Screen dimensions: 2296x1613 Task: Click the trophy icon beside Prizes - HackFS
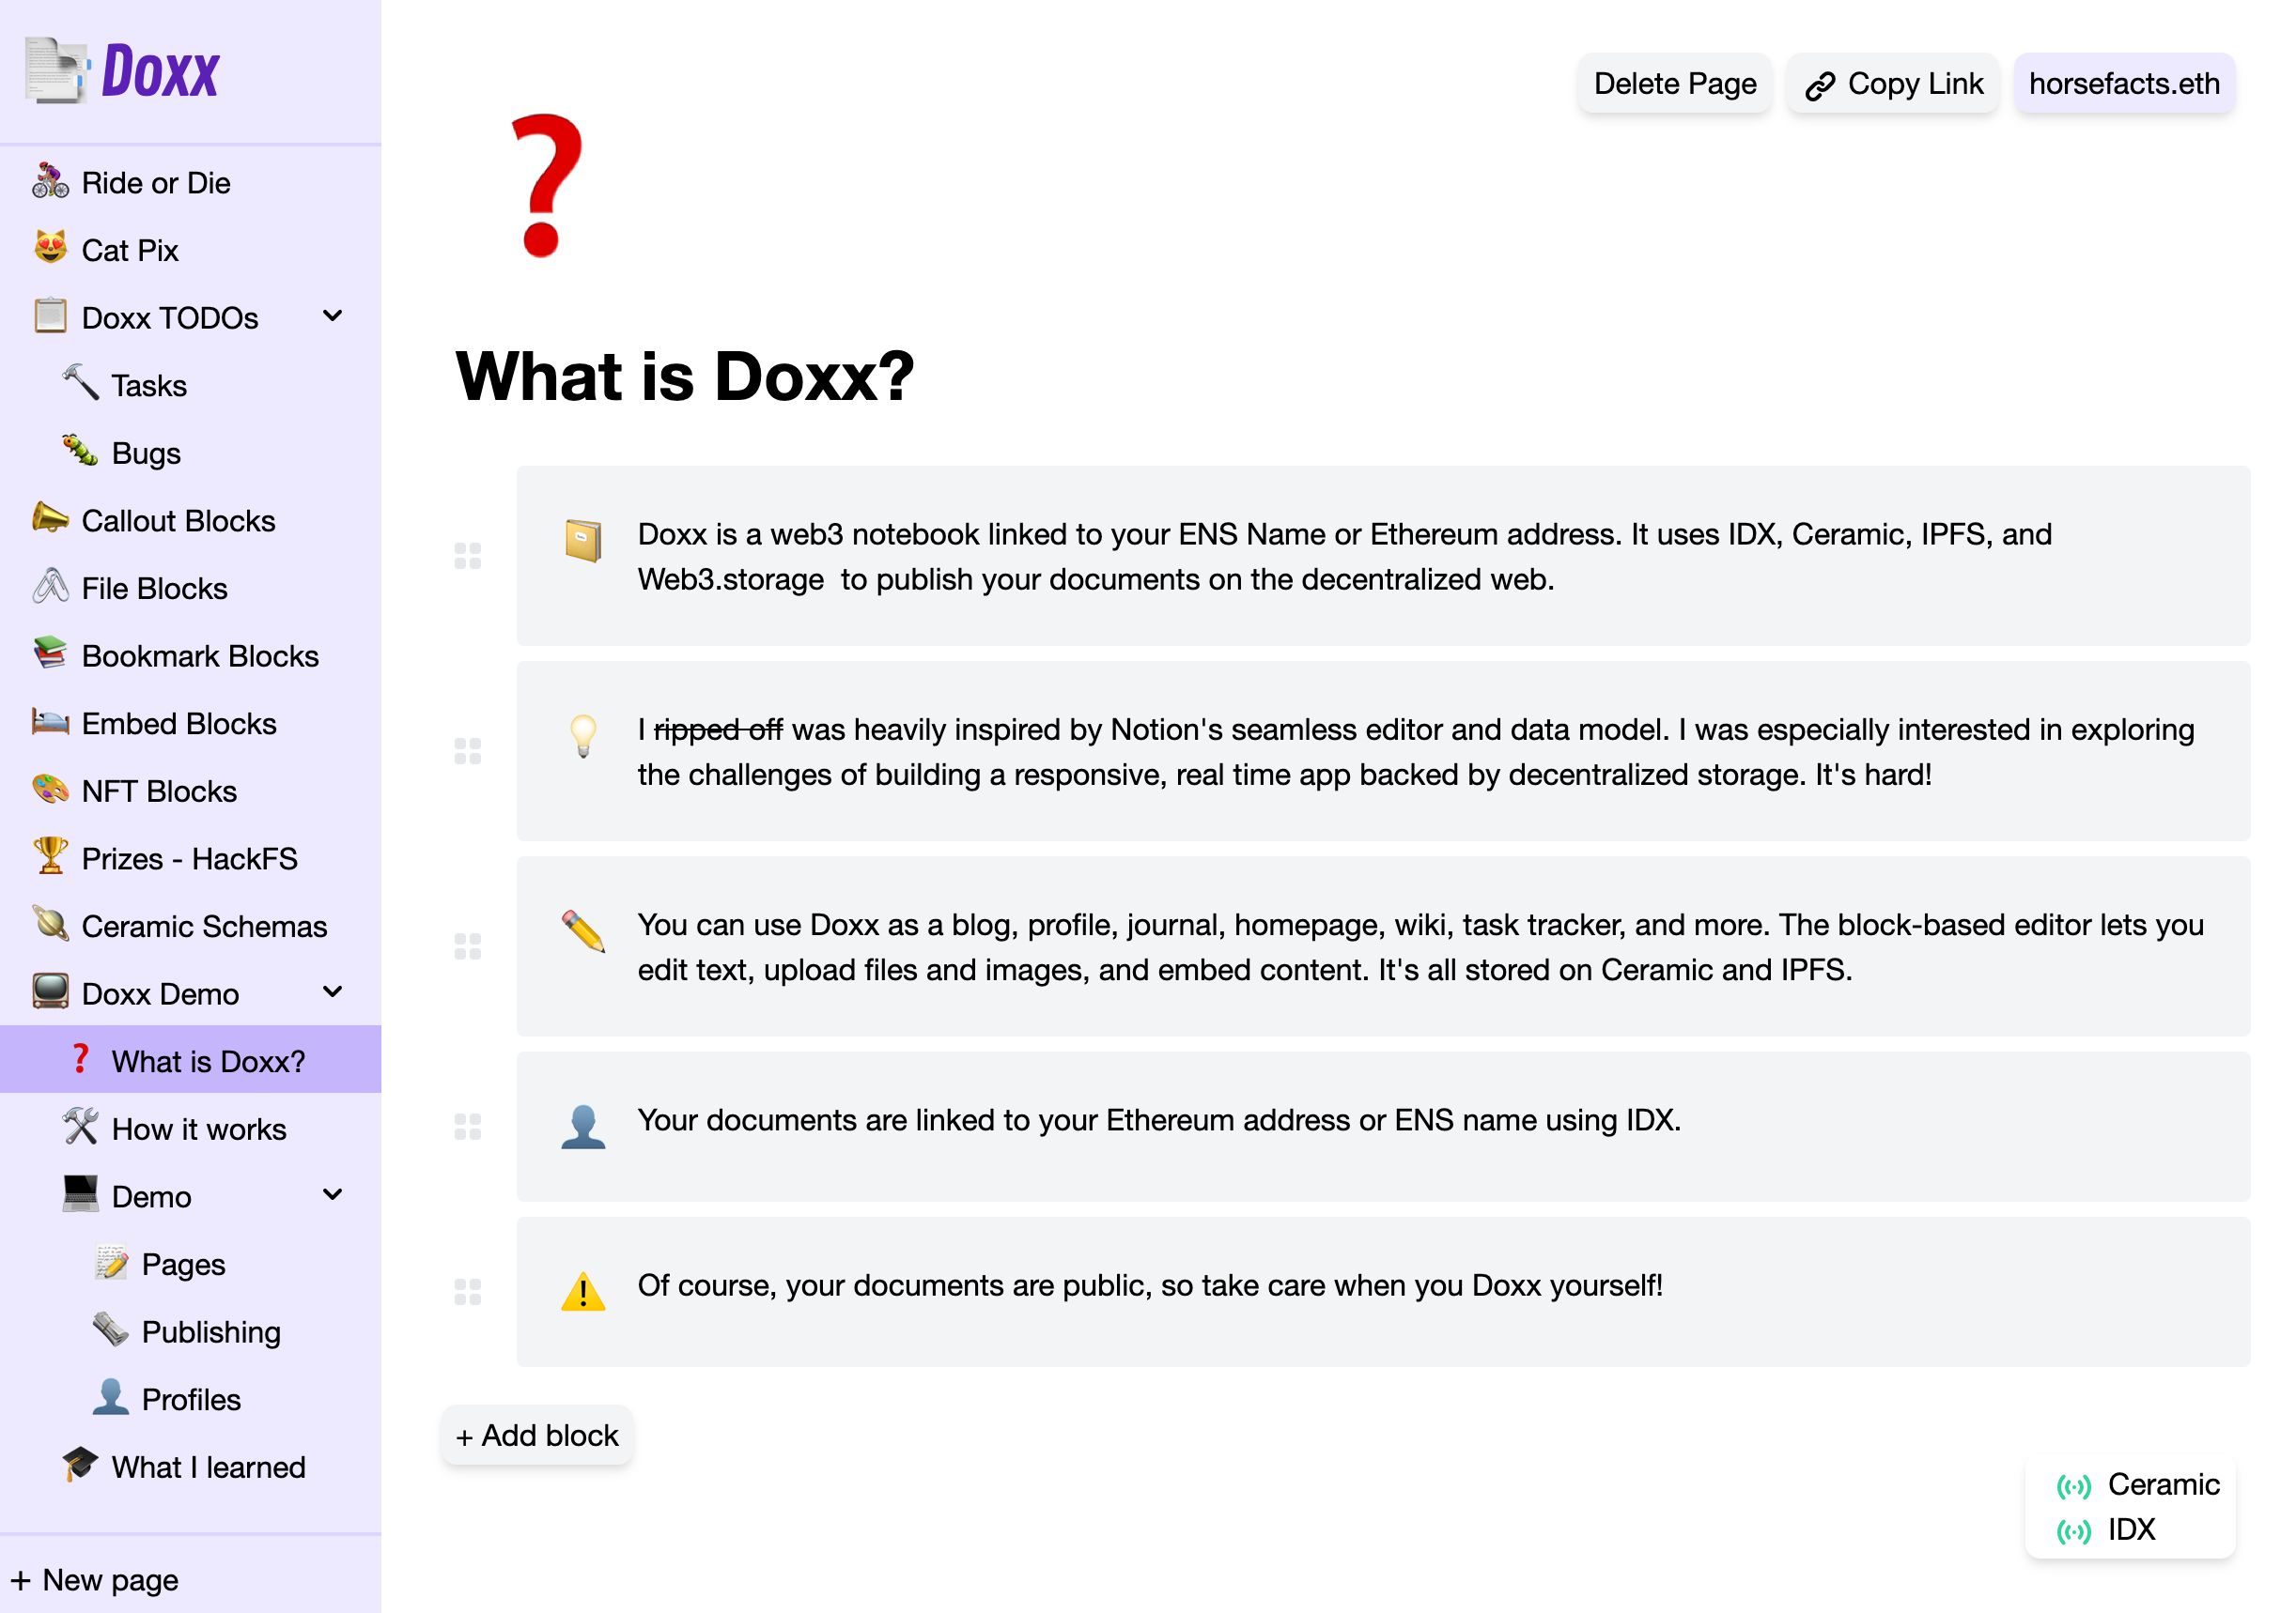click(50, 856)
